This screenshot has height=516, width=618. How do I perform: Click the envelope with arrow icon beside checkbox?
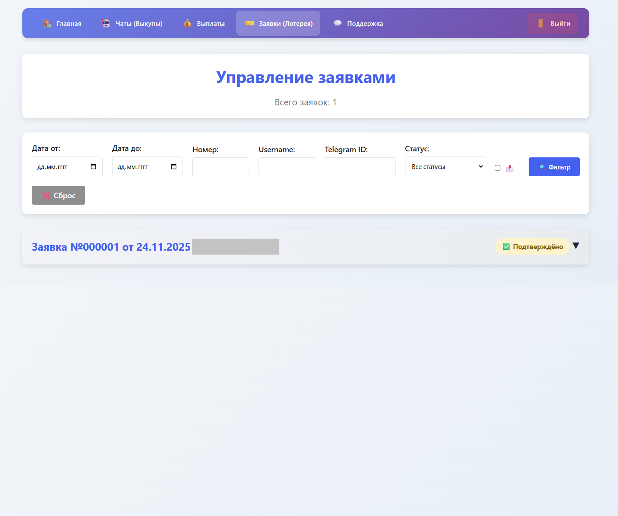(510, 168)
